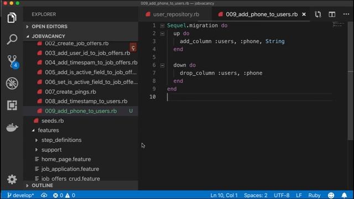This screenshot has width=354, height=199.
Task: Open the Extensions view
Action: [x=12, y=105]
